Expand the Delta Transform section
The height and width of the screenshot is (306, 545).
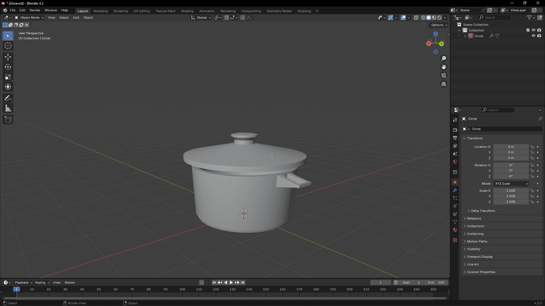[x=483, y=211]
